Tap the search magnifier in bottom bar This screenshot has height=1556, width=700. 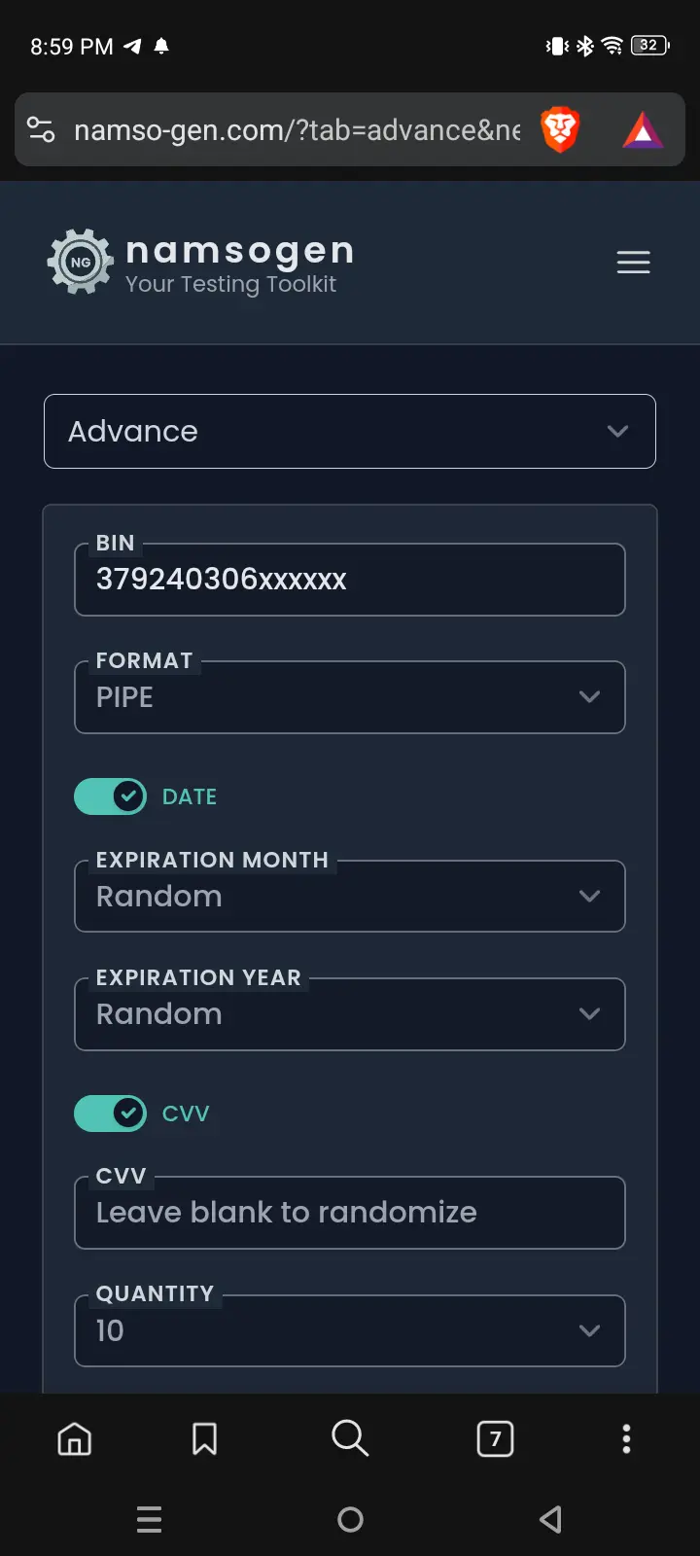pyautogui.click(x=350, y=1437)
